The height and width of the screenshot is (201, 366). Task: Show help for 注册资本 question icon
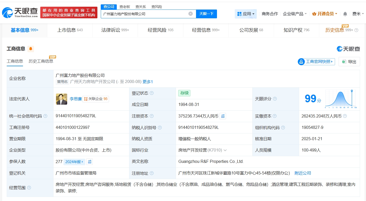(x=152, y=116)
